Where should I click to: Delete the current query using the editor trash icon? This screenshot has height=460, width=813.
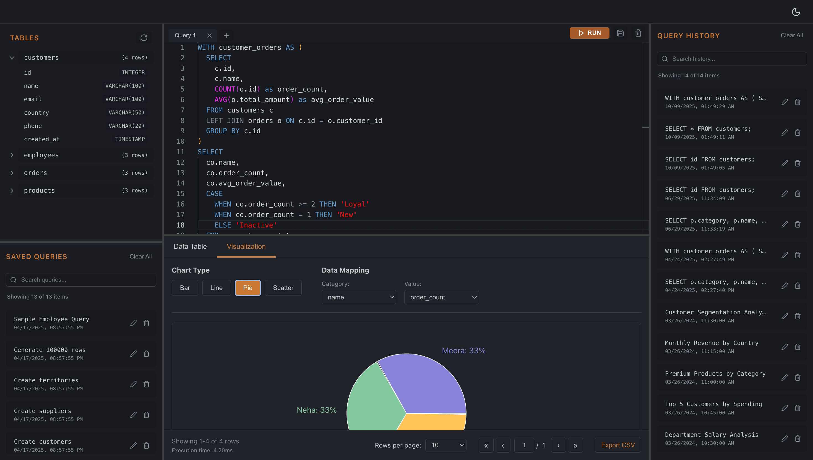coord(638,33)
